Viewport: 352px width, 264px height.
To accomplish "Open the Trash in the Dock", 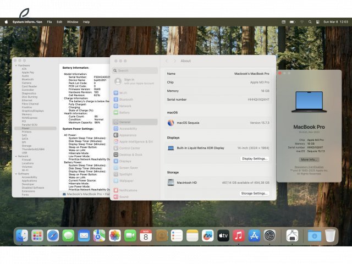I will coord(330,235).
